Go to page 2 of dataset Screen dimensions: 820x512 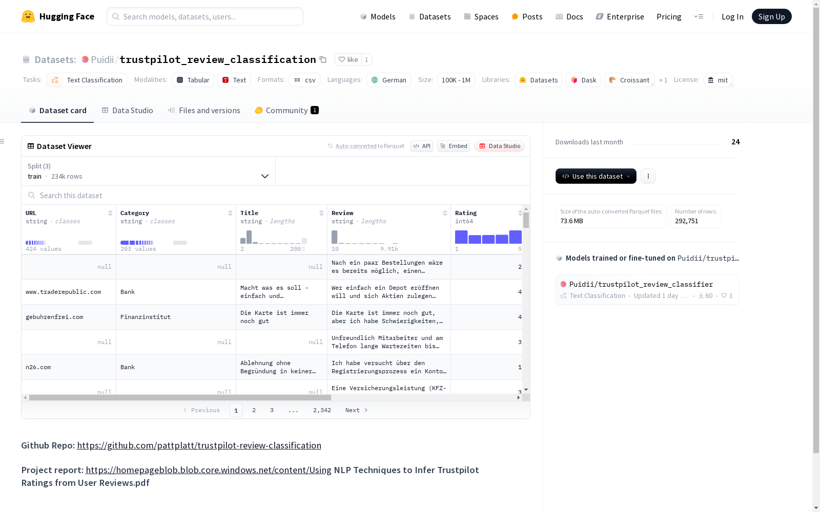(254, 410)
